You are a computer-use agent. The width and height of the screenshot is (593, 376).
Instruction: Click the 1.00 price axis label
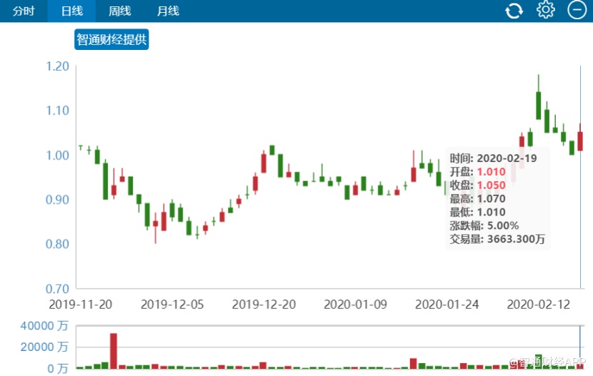click(57, 155)
